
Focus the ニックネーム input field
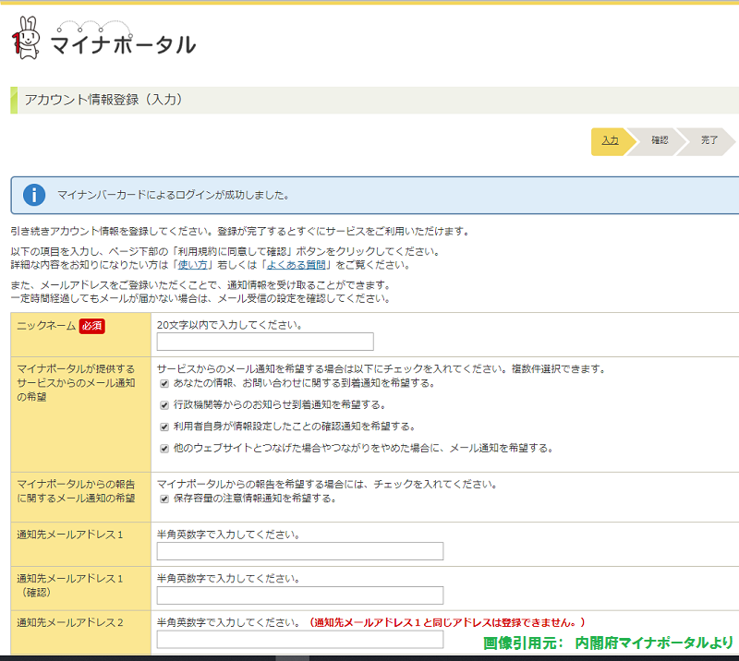(265, 342)
